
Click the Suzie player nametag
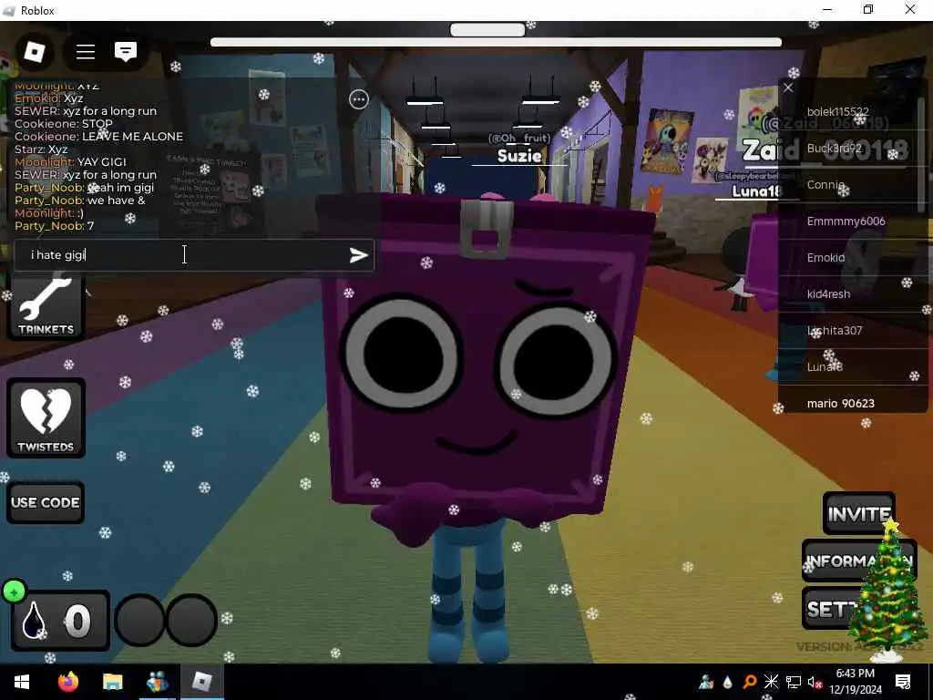[x=519, y=156]
